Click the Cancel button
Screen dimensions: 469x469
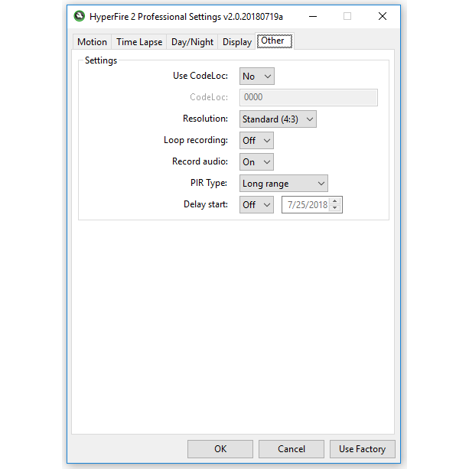coord(291,449)
